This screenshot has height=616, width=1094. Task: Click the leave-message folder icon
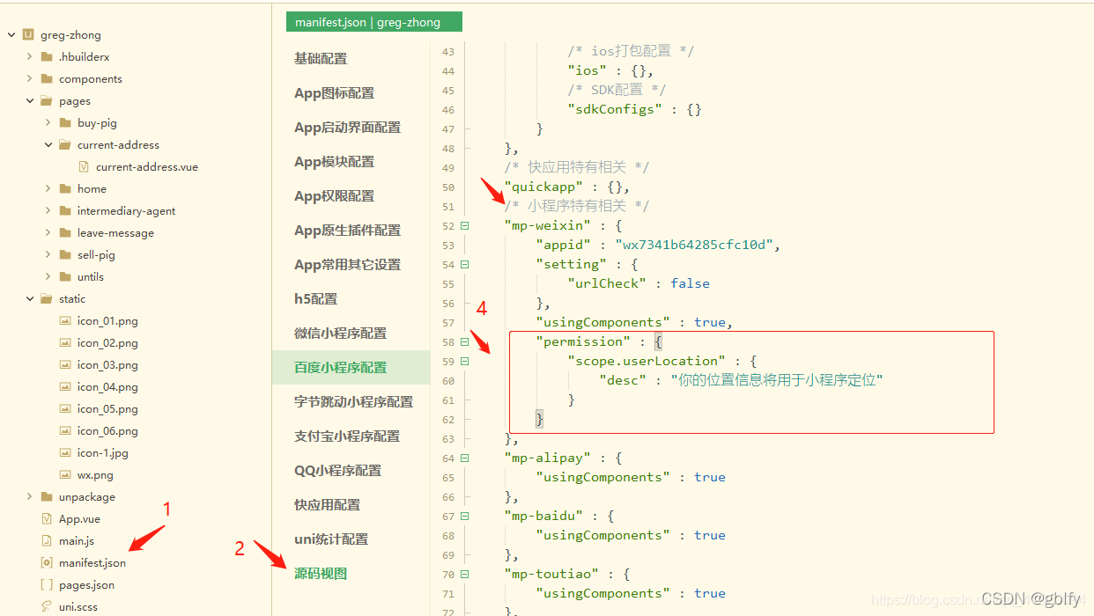click(x=65, y=233)
